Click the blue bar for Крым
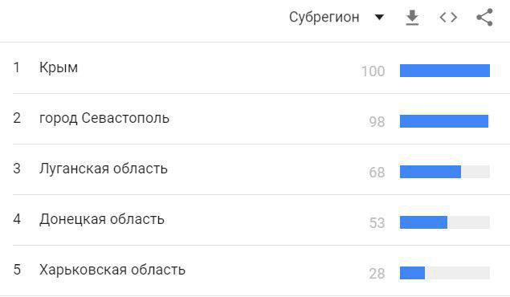 [445, 71]
